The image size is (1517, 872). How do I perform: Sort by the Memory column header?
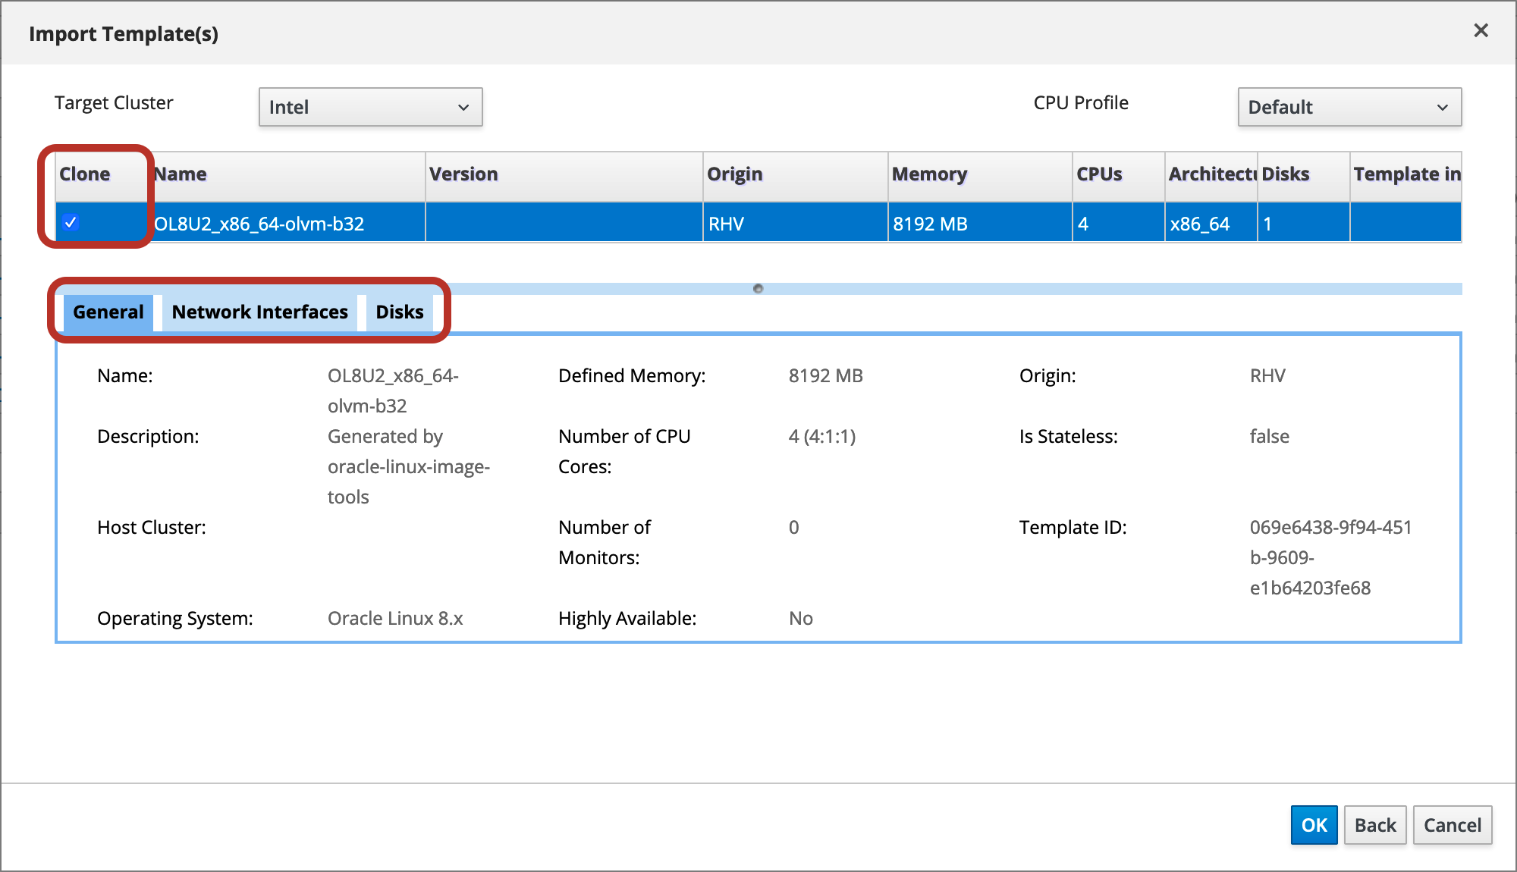click(x=929, y=174)
